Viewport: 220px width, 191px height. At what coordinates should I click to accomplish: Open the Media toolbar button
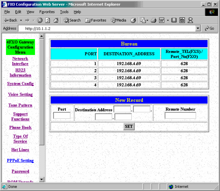119,20
